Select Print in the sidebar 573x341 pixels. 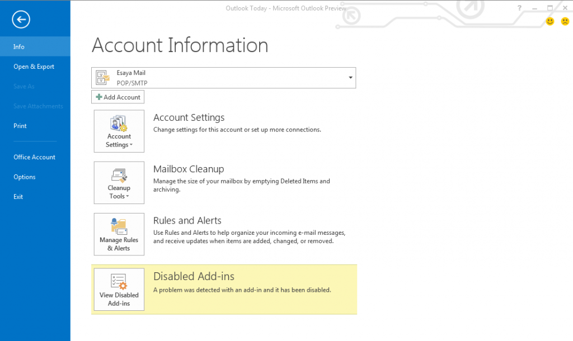pos(35,126)
